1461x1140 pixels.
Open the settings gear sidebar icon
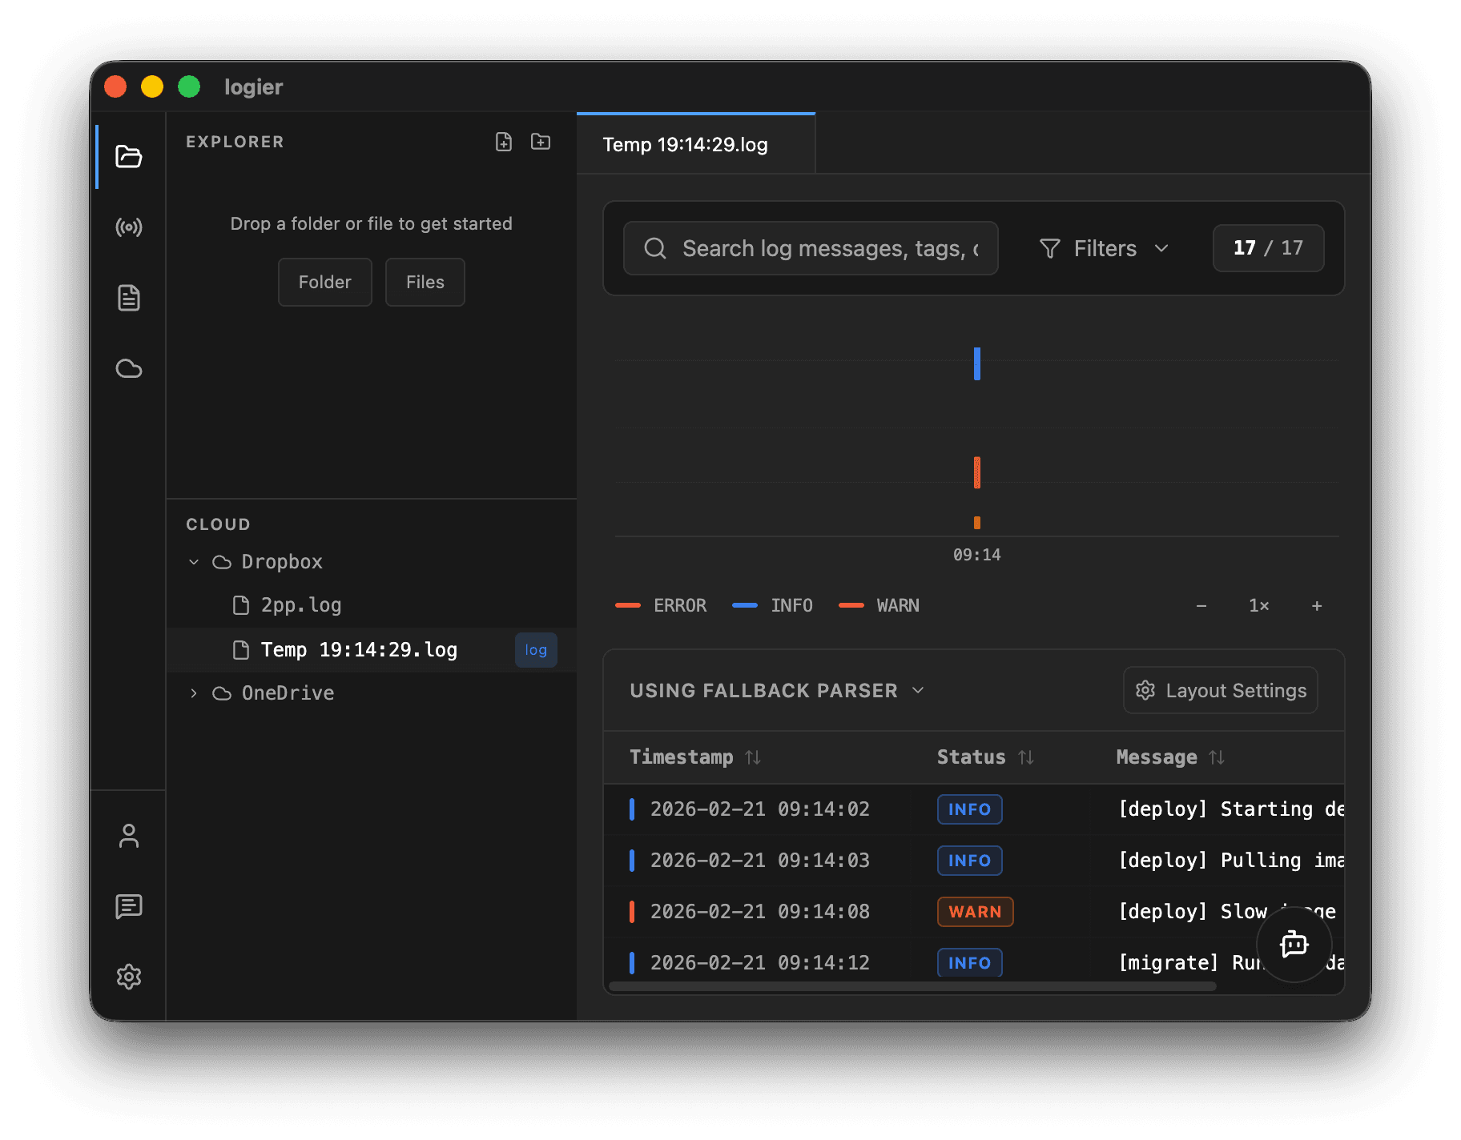[x=128, y=977]
